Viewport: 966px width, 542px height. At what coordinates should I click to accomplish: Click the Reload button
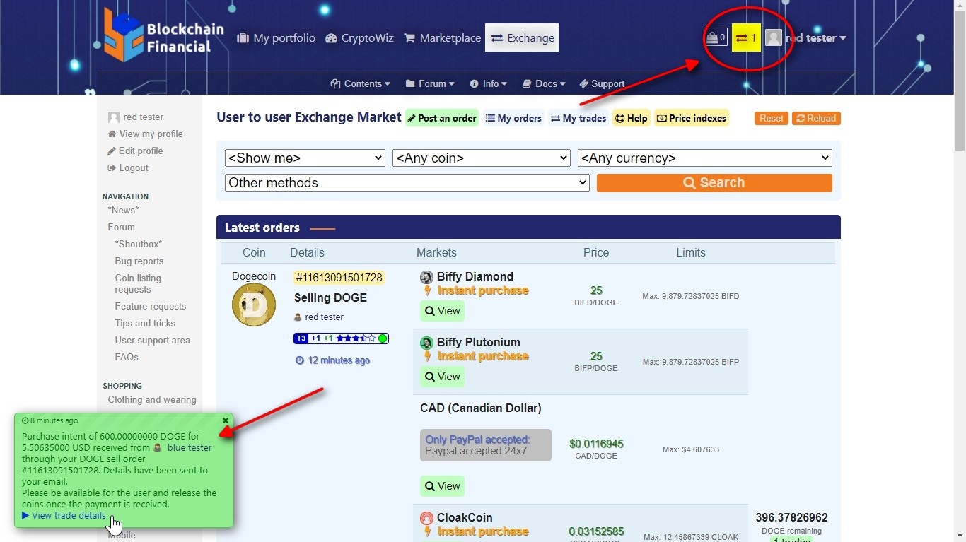click(816, 119)
